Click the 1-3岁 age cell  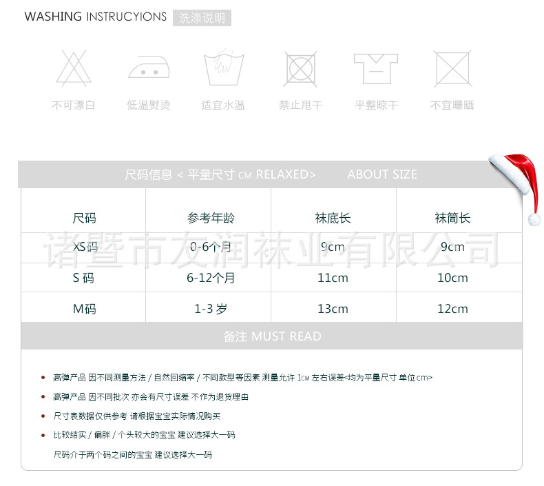pyautogui.click(x=210, y=309)
